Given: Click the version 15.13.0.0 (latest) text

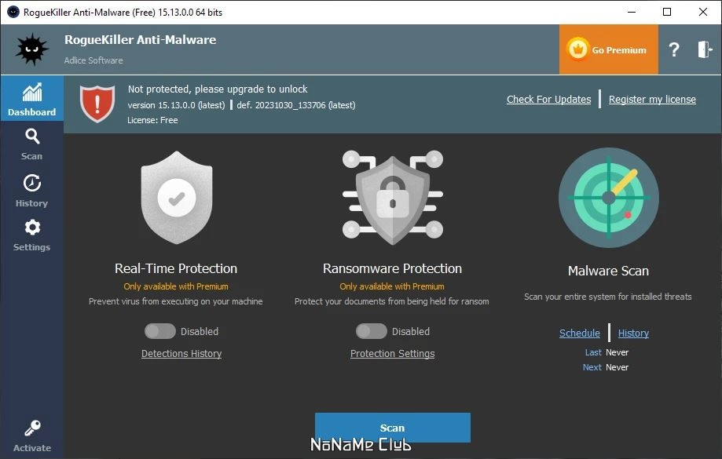Looking at the screenshot, I should click(176, 105).
